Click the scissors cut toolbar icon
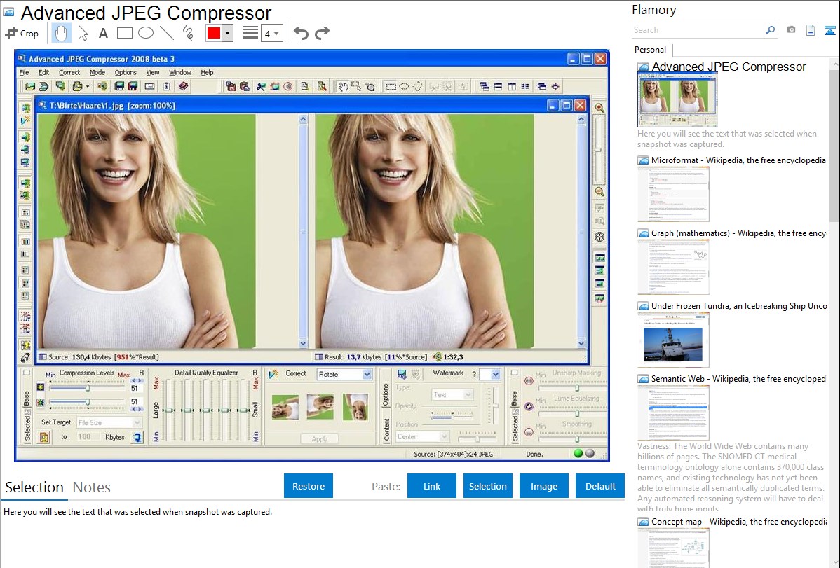 [261, 86]
